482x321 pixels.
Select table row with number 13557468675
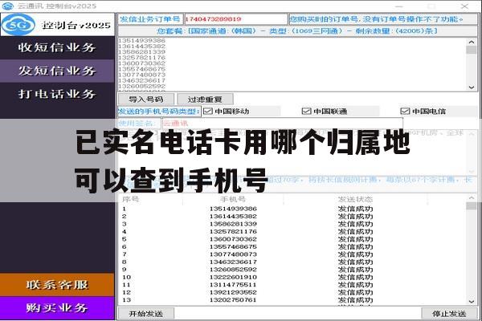coord(292,247)
